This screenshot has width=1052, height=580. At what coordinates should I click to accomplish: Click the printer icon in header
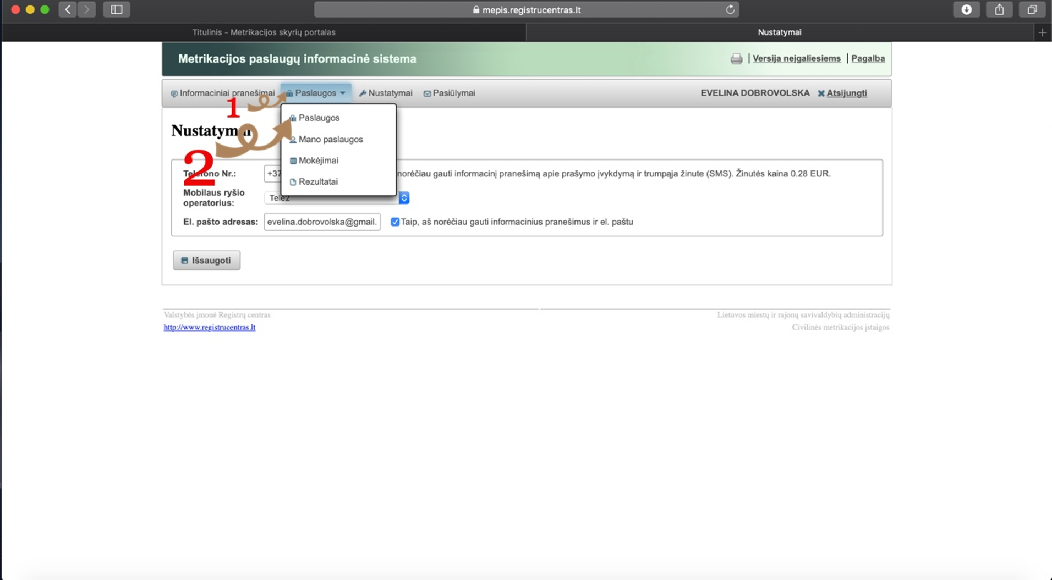click(x=736, y=59)
